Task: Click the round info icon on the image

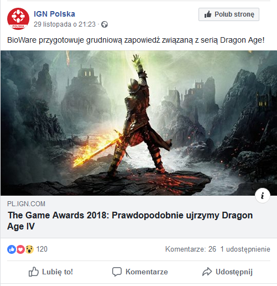Action: click(x=263, y=196)
